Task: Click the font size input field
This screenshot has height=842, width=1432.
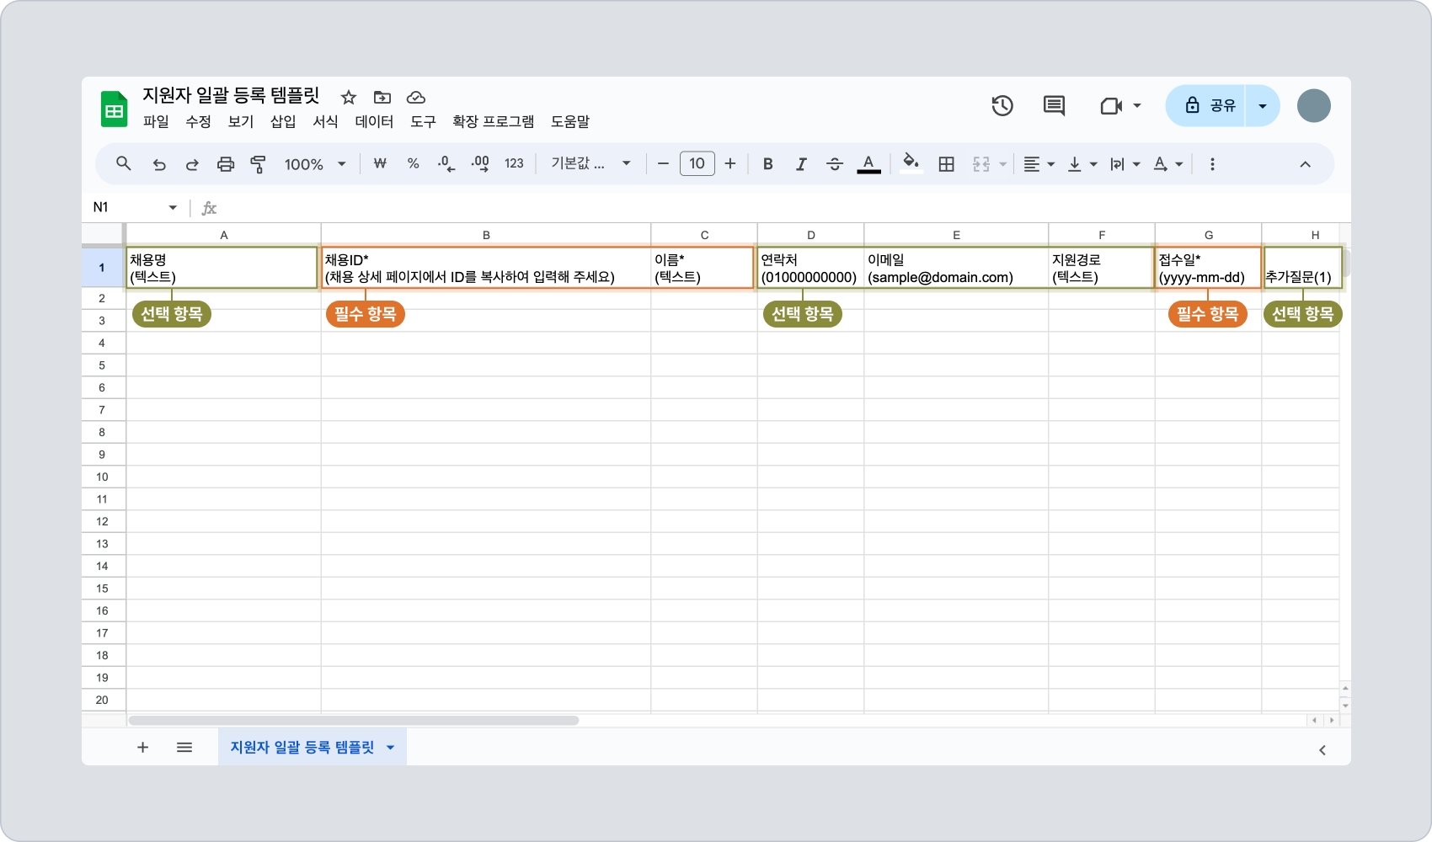Action: click(x=697, y=164)
